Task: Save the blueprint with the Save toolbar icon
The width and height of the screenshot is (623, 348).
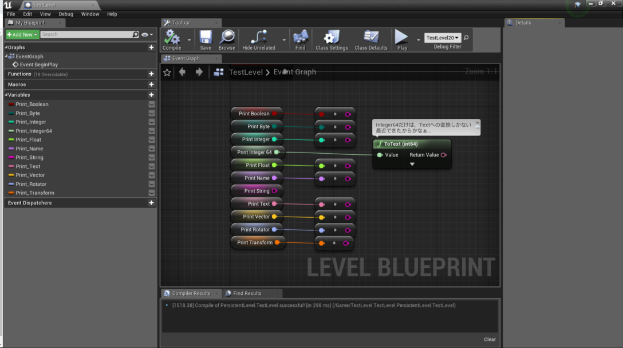Action: 205,38
